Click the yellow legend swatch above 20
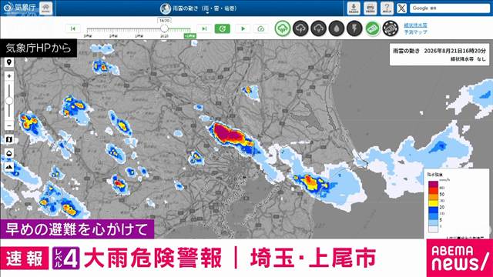Screen dimensions: 493x277 coord(433,203)
